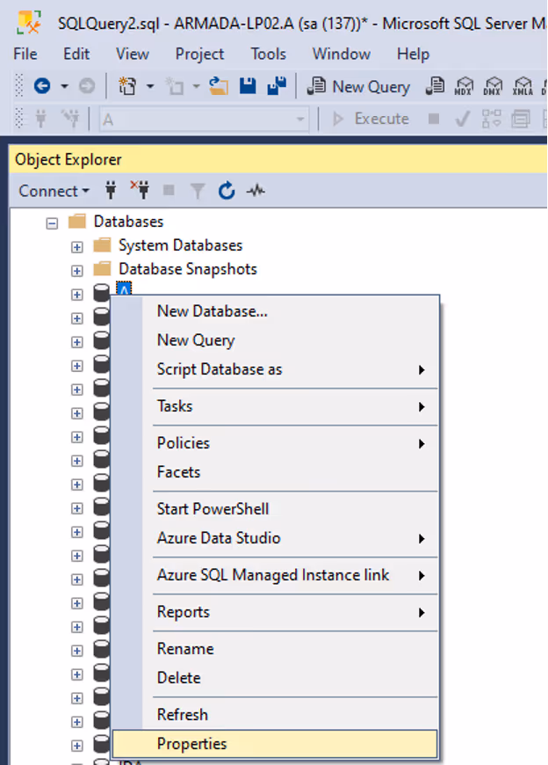The width and height of the screenshot is (548, 765).
Task: Open Azure SQL Managed Instance link submenu
Action: 275,575
